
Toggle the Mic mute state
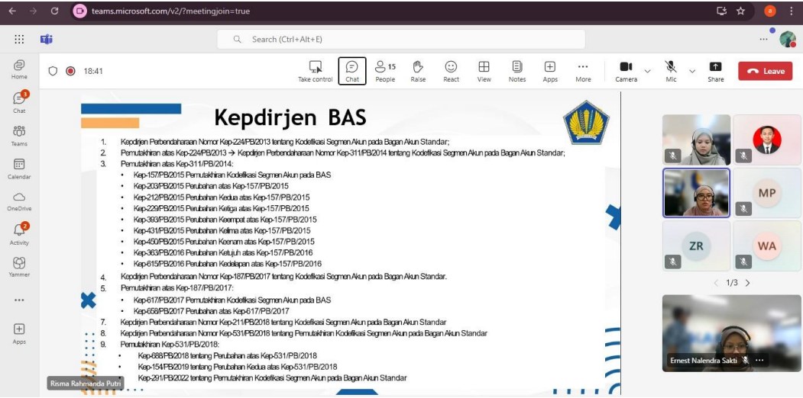[671, 70]
